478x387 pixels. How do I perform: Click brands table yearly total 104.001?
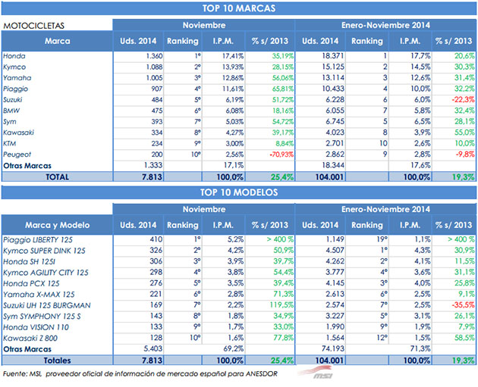click(329, 176)
